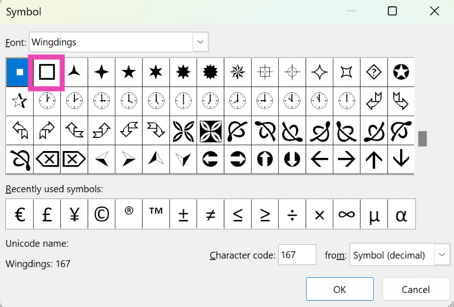Choose the plain down arrow symbol
Image resolution: width=454 pixels, height=307 pixels.
[x=401, y=159]
